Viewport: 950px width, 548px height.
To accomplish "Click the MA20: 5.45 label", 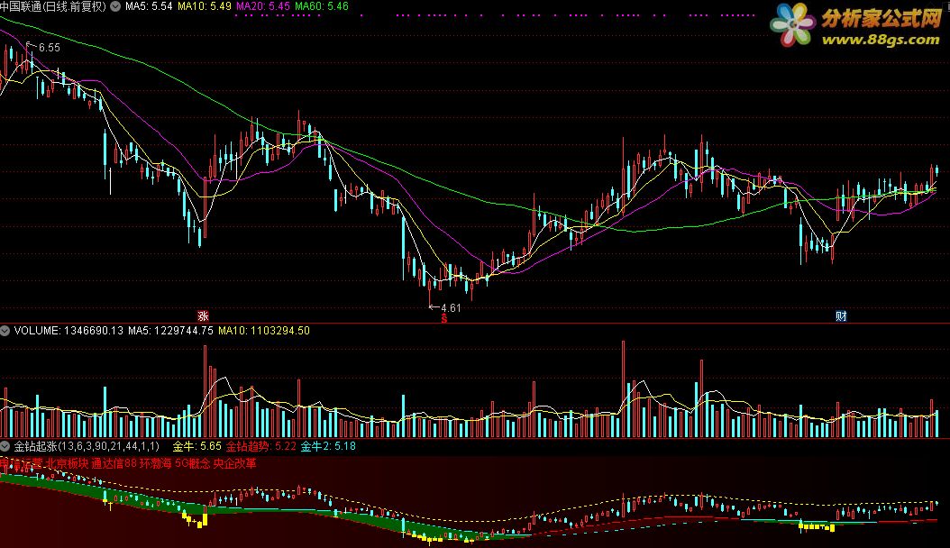I will 263,6.
